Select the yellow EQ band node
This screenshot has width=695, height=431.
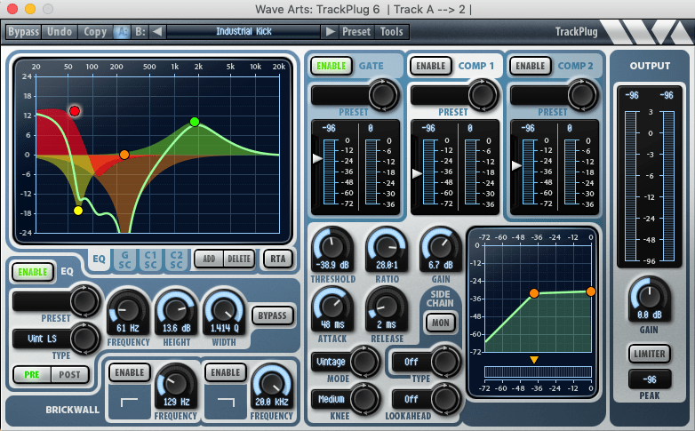[78, 211]
